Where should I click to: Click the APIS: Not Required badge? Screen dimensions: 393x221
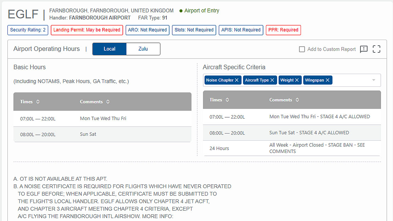[241, 30]
